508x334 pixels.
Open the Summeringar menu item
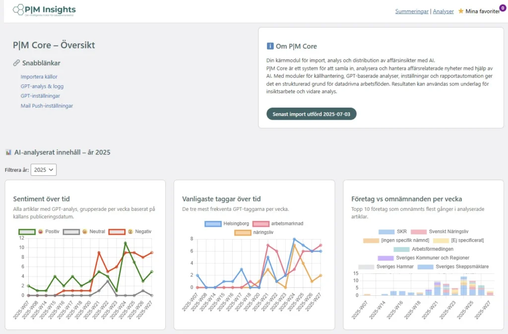click(x=412, y=11)
